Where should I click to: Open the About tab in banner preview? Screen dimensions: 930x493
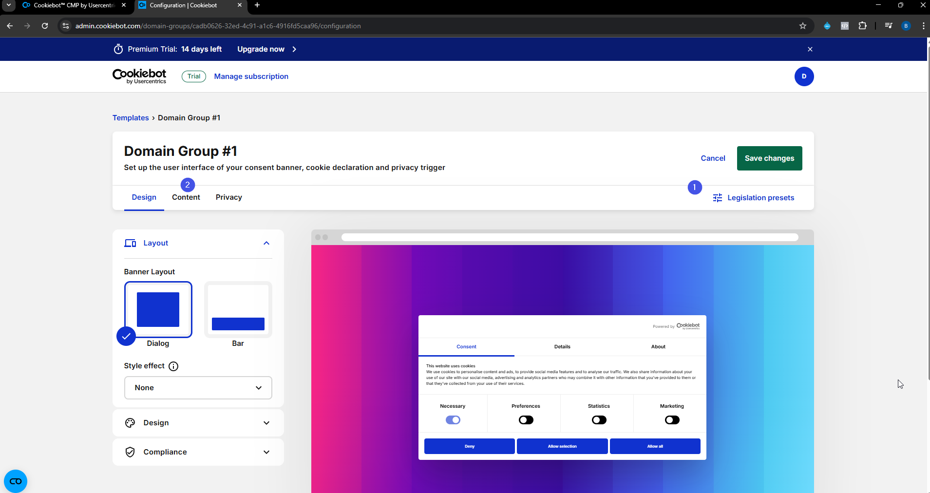[x=658, y=347]
